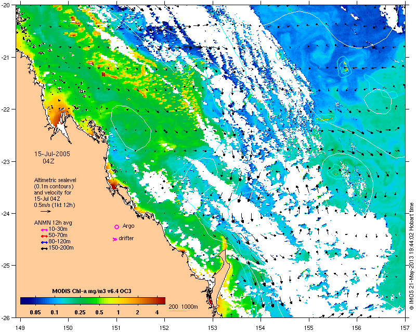416x332 pixels.
Task: Click longitude axis label 149
Action: pyautogui.click(x=20, y=328)
